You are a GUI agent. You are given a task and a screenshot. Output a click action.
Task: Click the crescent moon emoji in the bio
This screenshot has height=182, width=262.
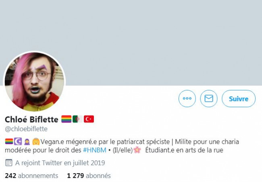(x=18, y=141)
